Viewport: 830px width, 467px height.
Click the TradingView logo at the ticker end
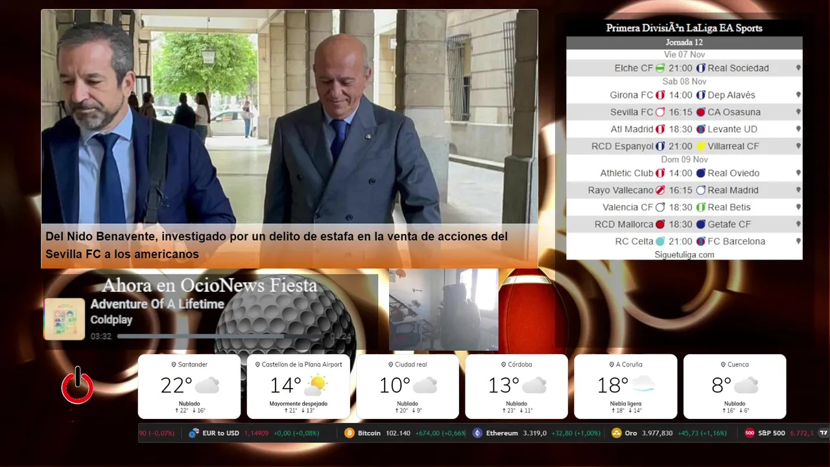click(824, 433)
